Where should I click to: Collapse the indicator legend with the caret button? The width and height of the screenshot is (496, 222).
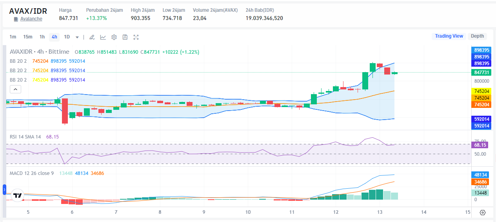pyautogui.click(x=15, y=89)
